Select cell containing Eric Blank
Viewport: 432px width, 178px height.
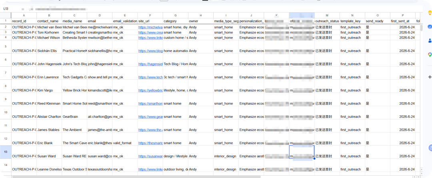tap(49, 139)
